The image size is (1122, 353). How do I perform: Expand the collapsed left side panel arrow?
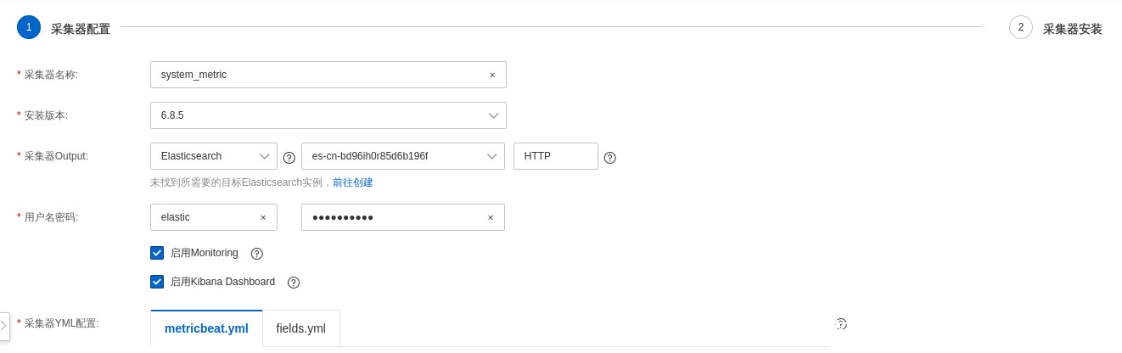click(3, 326)
